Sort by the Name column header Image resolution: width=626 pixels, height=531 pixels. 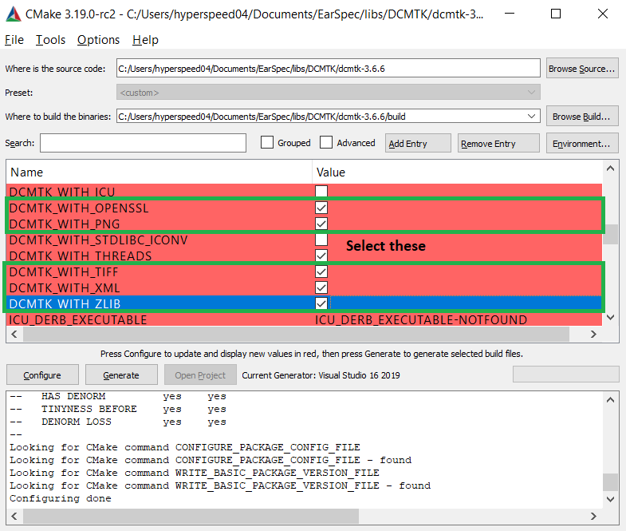pyautogui.click(x=159, y=172)
